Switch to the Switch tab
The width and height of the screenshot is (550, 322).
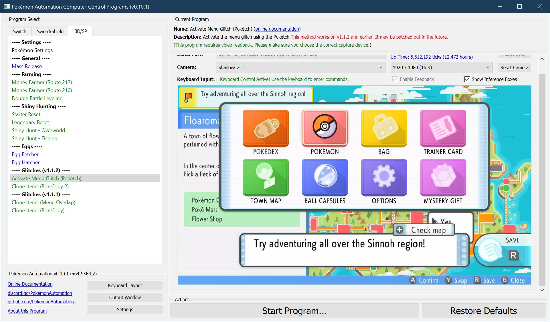pyautogui.click(x=19, y=31)
